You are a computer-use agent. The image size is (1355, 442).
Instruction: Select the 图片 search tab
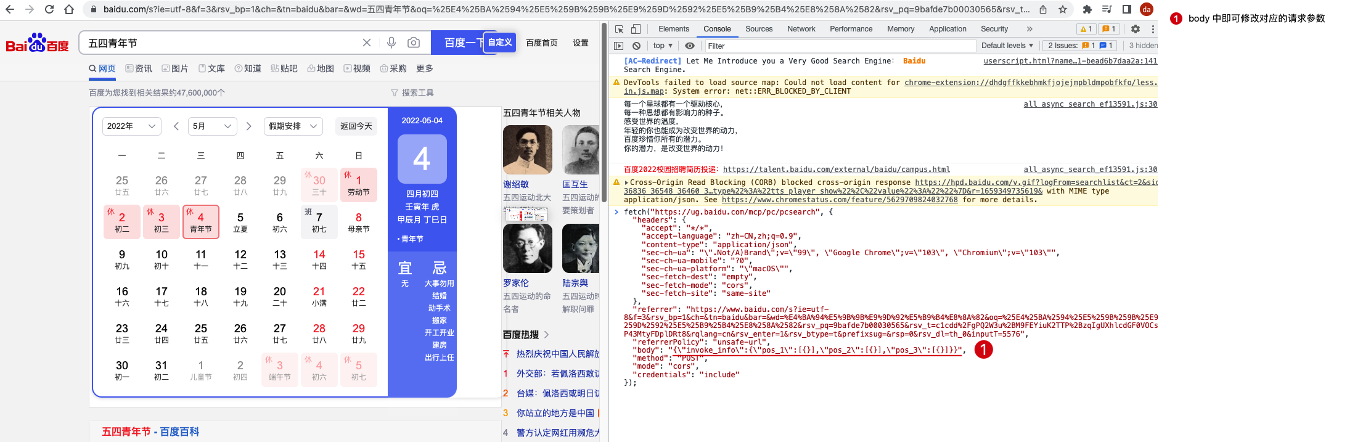pos(175,68)
